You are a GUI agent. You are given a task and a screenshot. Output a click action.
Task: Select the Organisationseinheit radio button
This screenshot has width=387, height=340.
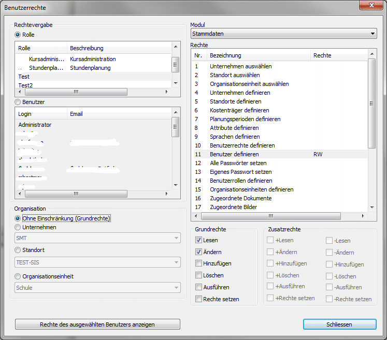coord(18,276)
